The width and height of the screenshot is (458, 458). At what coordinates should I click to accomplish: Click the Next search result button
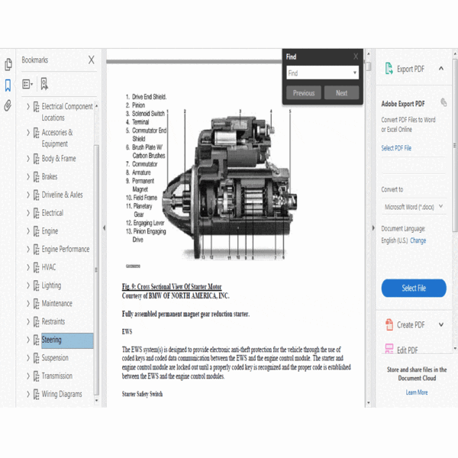point(341,93)
